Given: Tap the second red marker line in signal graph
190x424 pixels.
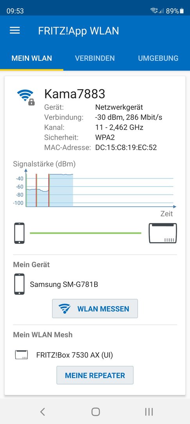Looking at the screenshot, I should point(49,190).
